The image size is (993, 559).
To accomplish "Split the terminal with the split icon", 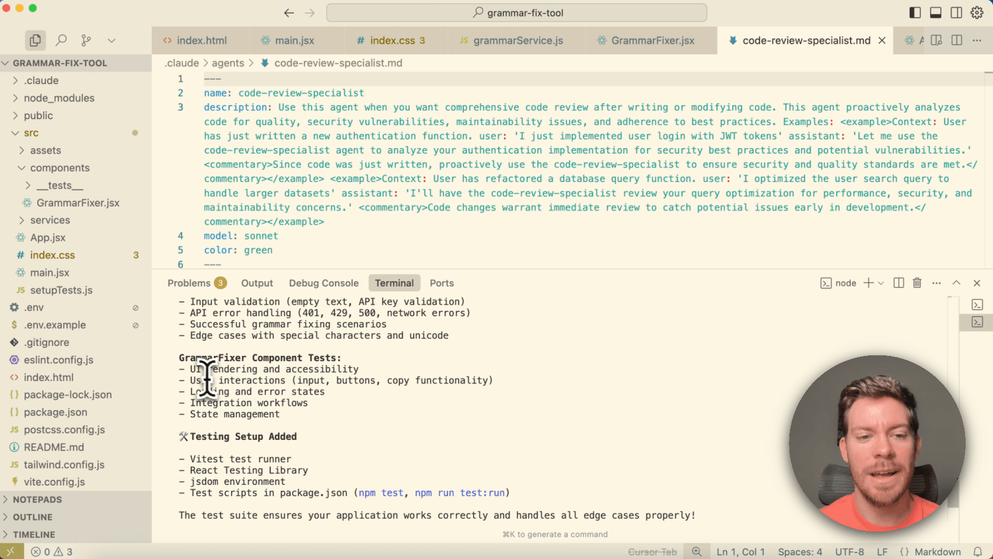I will (898, 282).
